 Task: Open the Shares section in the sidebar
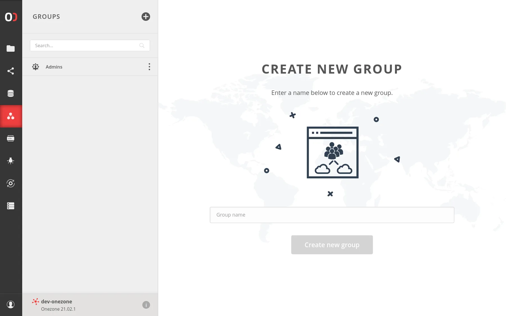coord(11,71)
